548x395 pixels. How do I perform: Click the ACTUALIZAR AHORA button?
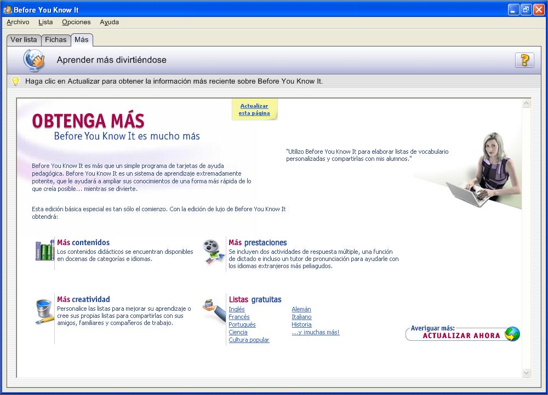463,334
